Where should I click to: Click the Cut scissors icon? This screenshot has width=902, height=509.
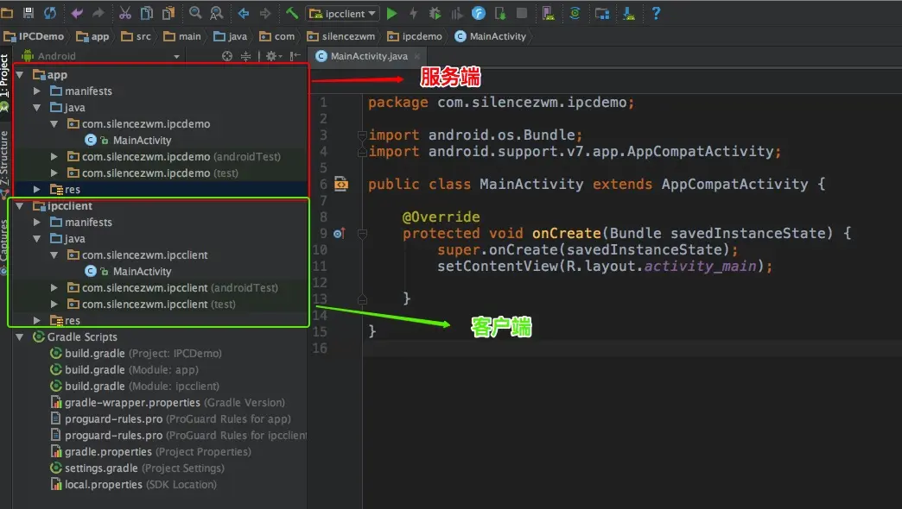coord(124,13)
